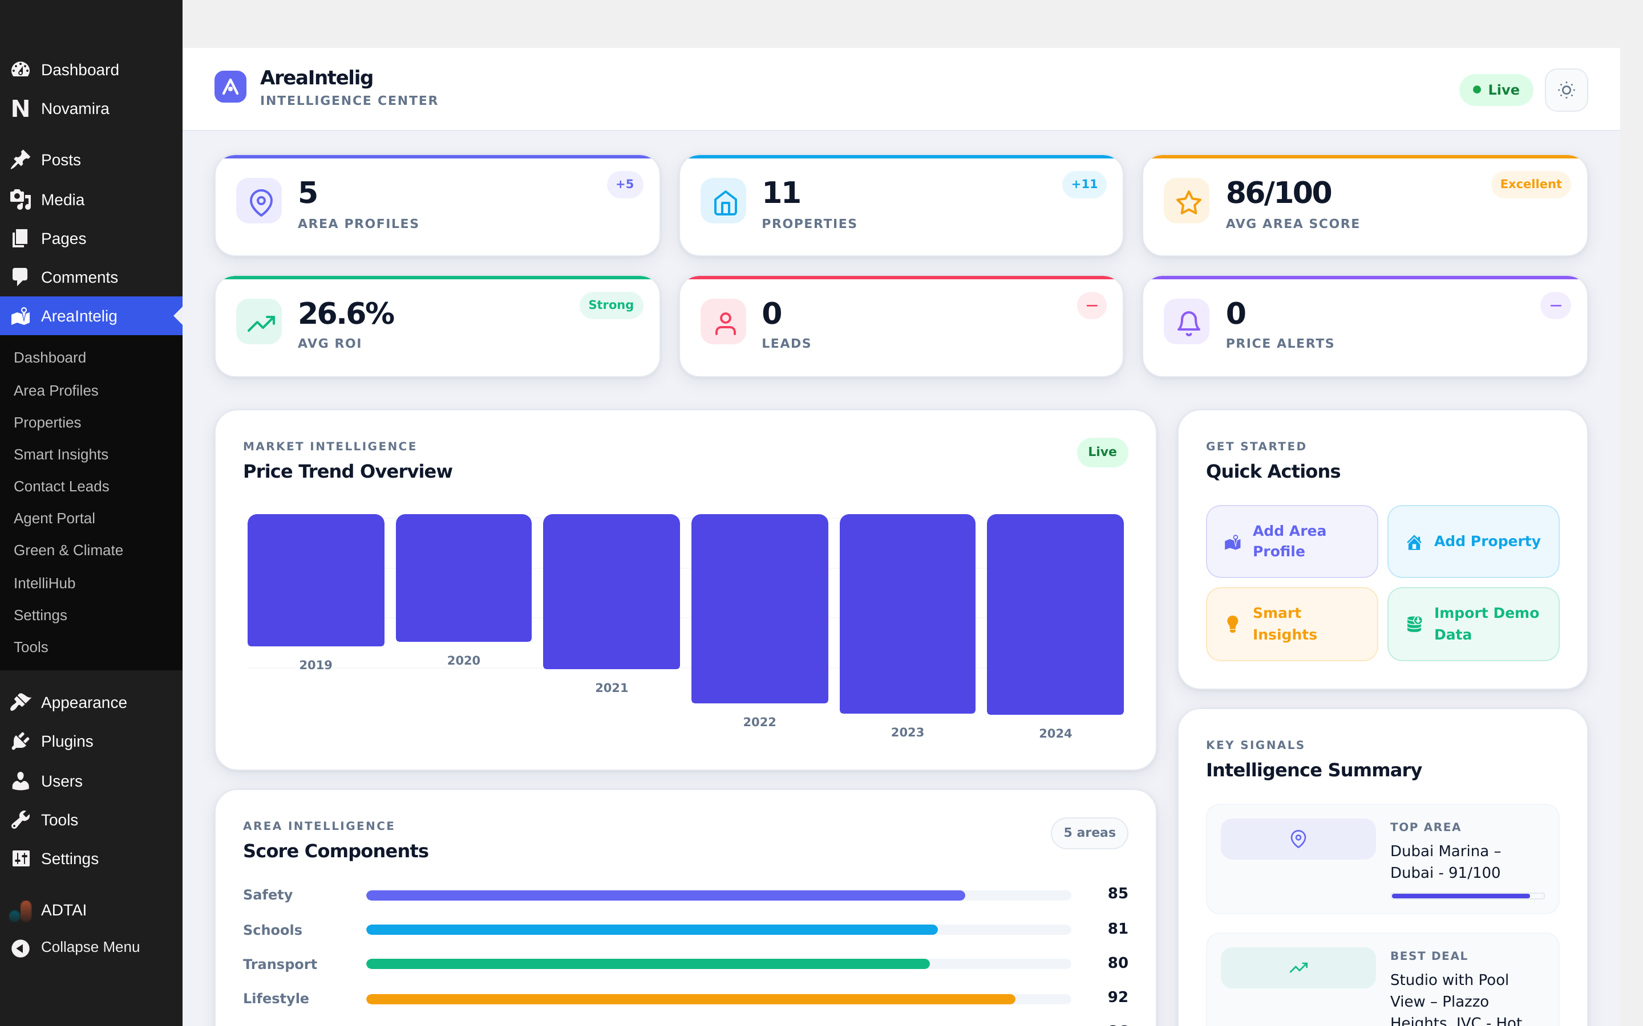Click the +11 badge on Properties
1643x1026 pixels.
[1084, 184]
